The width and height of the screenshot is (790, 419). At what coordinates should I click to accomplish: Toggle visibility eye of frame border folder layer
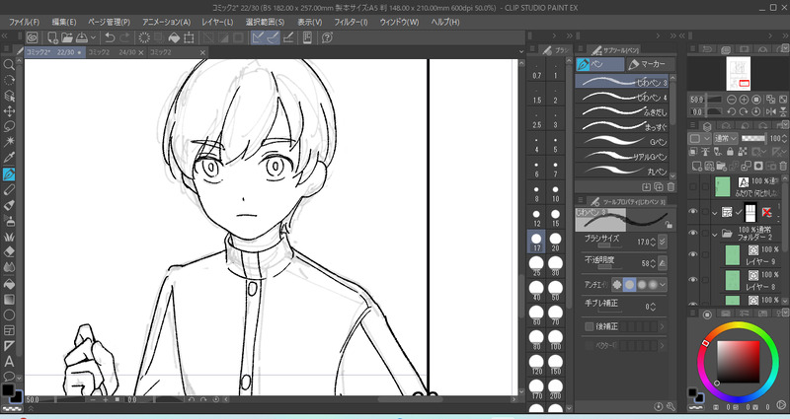(693, 212)
